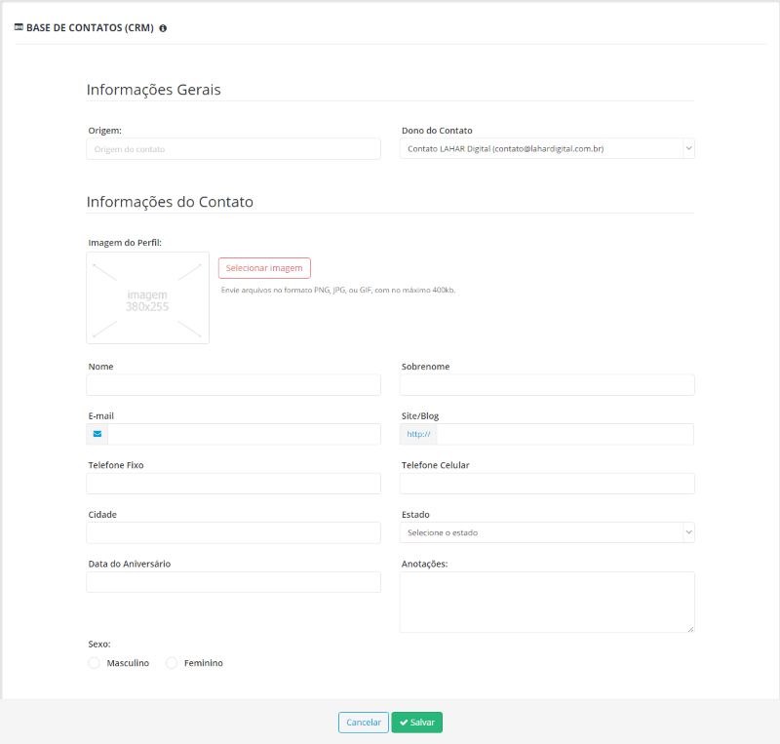Click the envelope icon in E-mail field

click(x=97, y=434)
